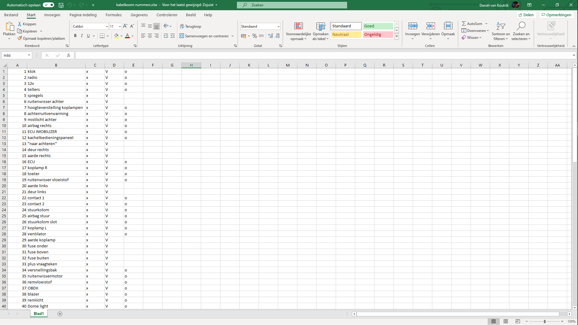
Task: Click the borders icon
Action: pos(102,36)
